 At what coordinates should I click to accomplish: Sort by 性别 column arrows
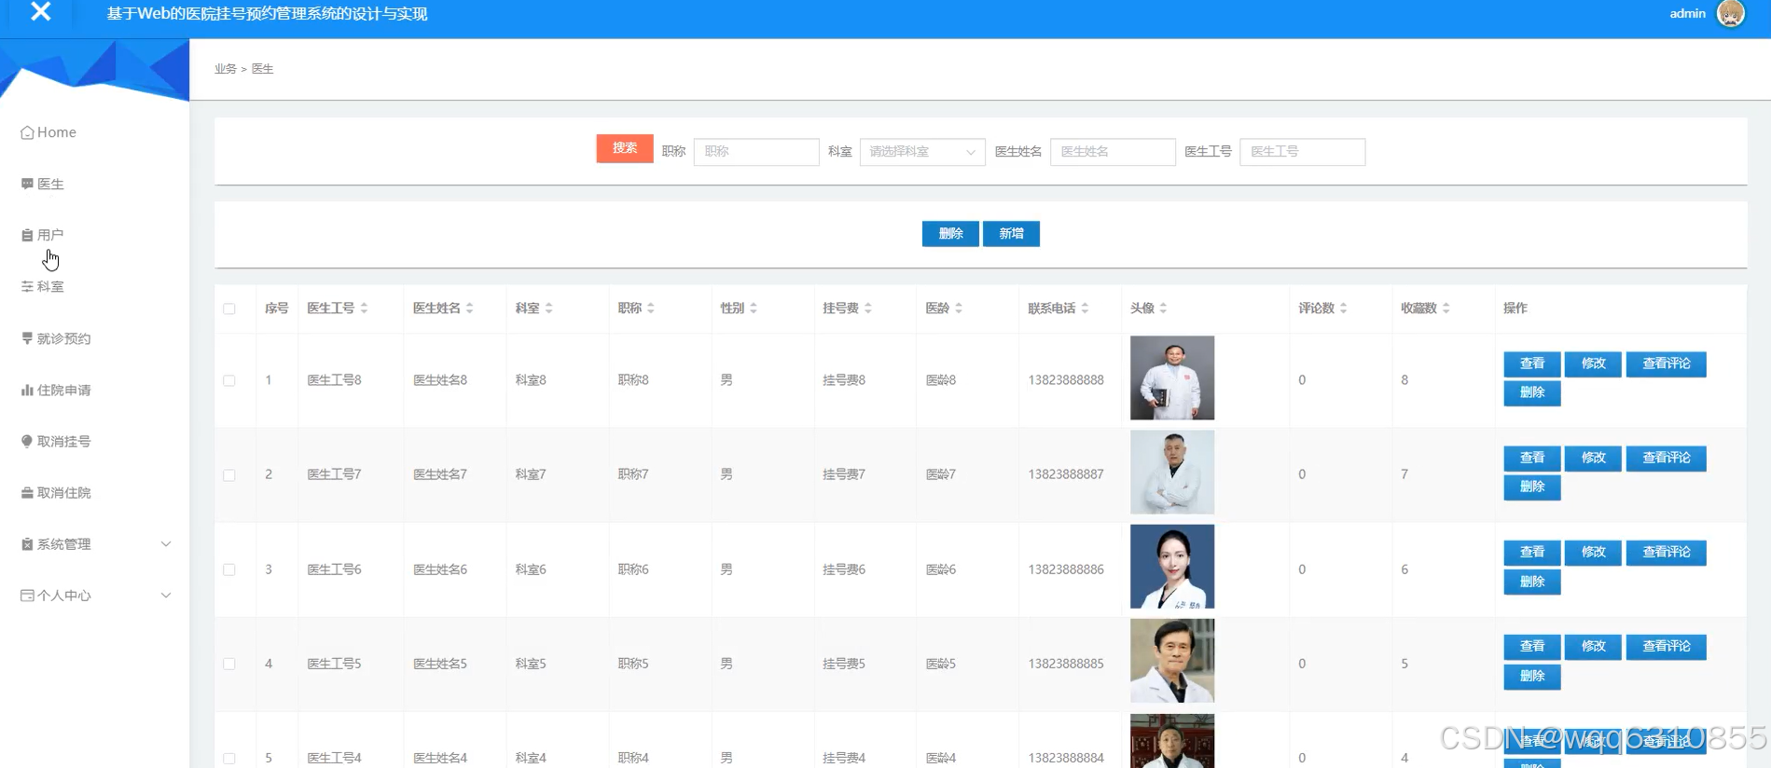pyautogui.click(x=753, y=308)
